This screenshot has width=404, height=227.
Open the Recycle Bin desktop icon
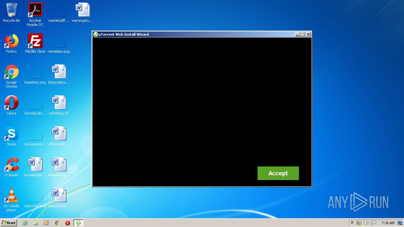tap(11, 13)
